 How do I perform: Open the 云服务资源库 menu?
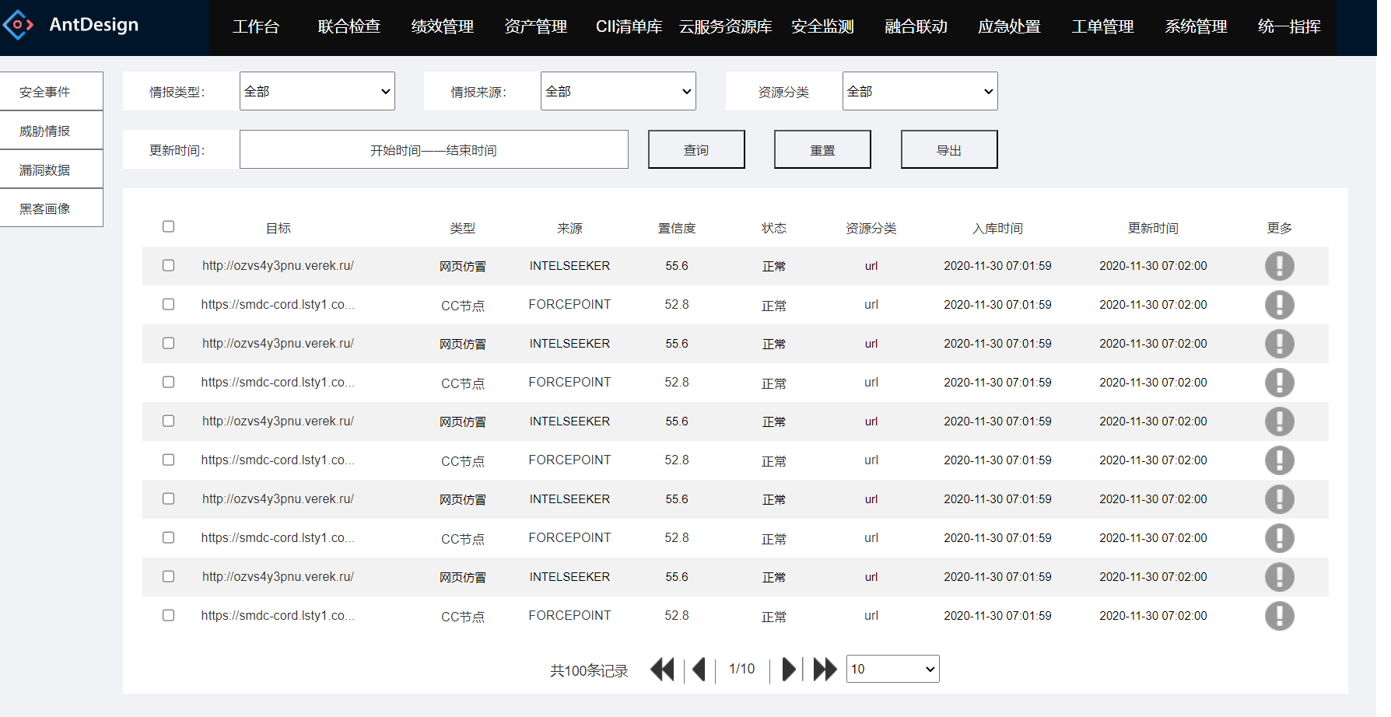pos(726,27)
